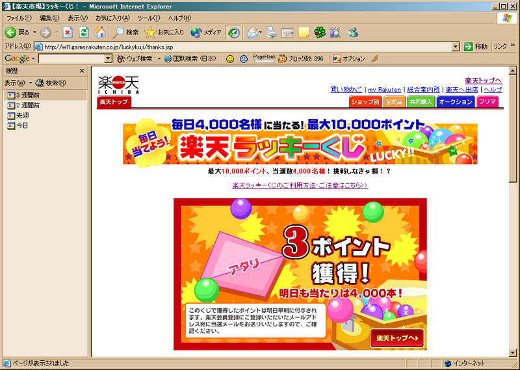The image size is (520, 370).
Task: Click the happy smiley vote icon
Action: click(x=230, y=59)
